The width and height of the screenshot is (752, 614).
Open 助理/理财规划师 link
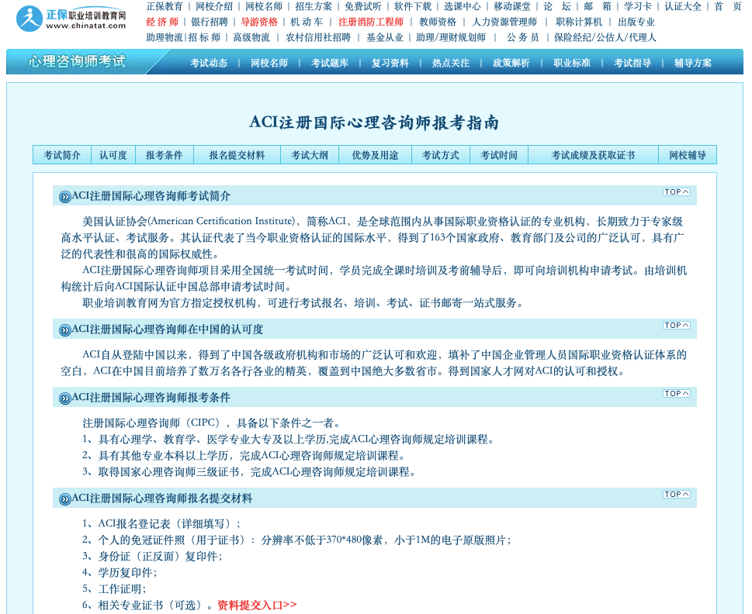pyautogui.click(x=451, y=37)
